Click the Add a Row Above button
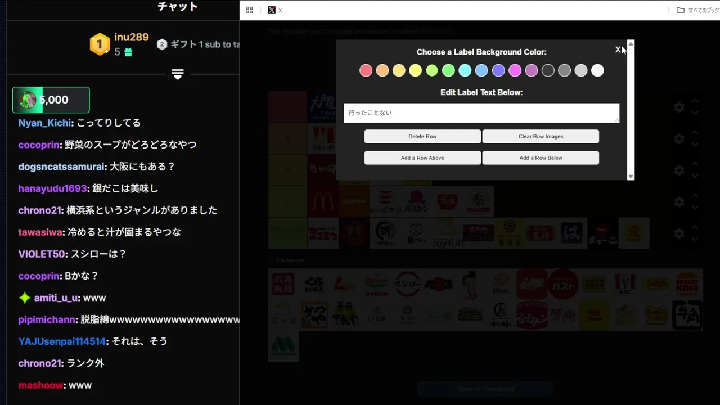This screenshot has width=720, height=405. [422, 157]
